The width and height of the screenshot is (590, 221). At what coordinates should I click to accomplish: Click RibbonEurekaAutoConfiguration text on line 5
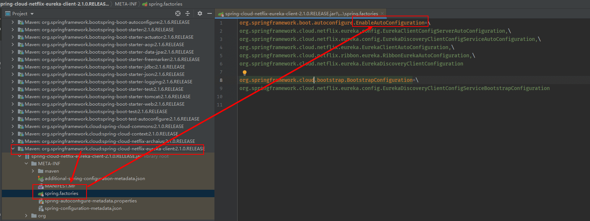click(x=426, y=55)
